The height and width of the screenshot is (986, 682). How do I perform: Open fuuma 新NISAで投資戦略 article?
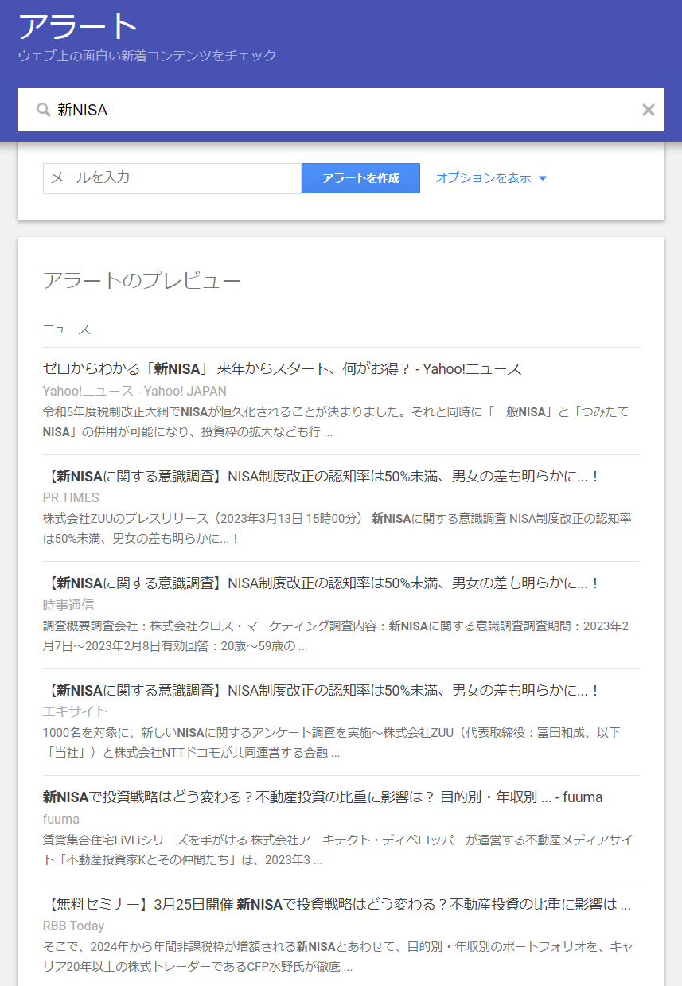point(322,797)
